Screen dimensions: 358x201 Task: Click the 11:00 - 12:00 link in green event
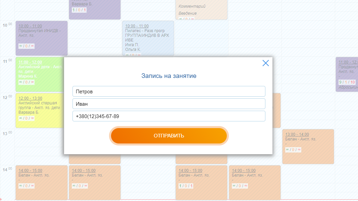pyautogui.click(x=30, y=62)
